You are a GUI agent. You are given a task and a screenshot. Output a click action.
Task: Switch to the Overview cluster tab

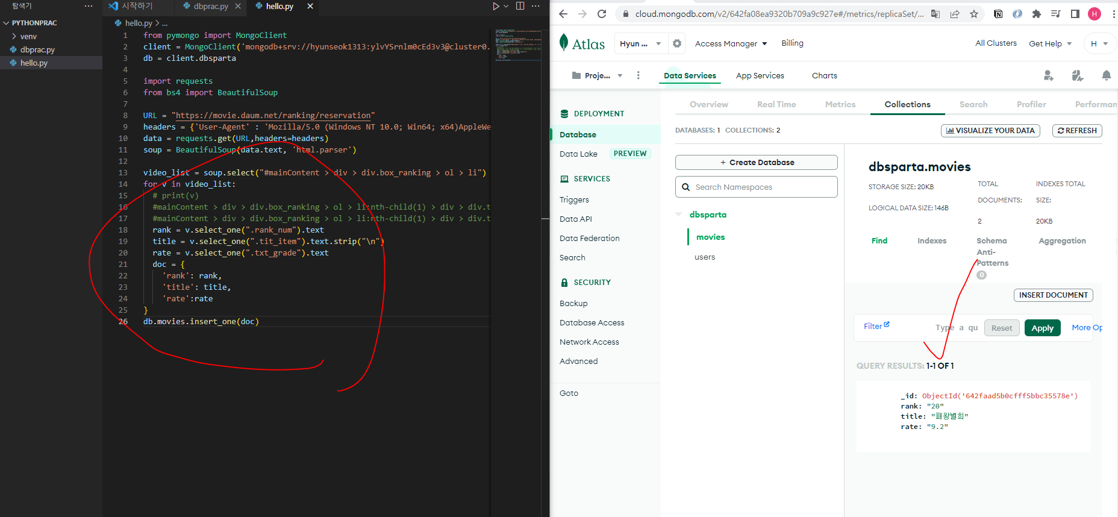click(x=709, y=104)
